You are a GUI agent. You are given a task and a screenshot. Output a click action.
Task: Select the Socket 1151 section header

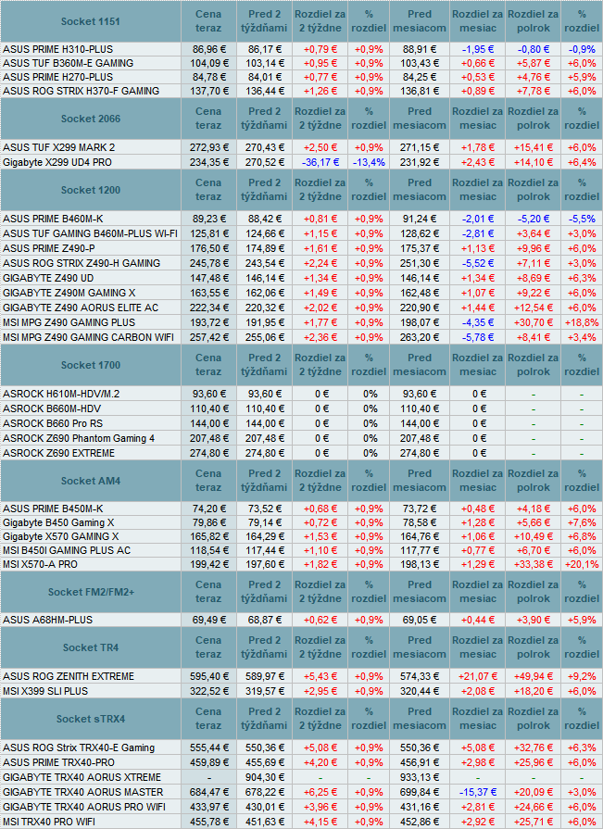(x=91, y=21)
